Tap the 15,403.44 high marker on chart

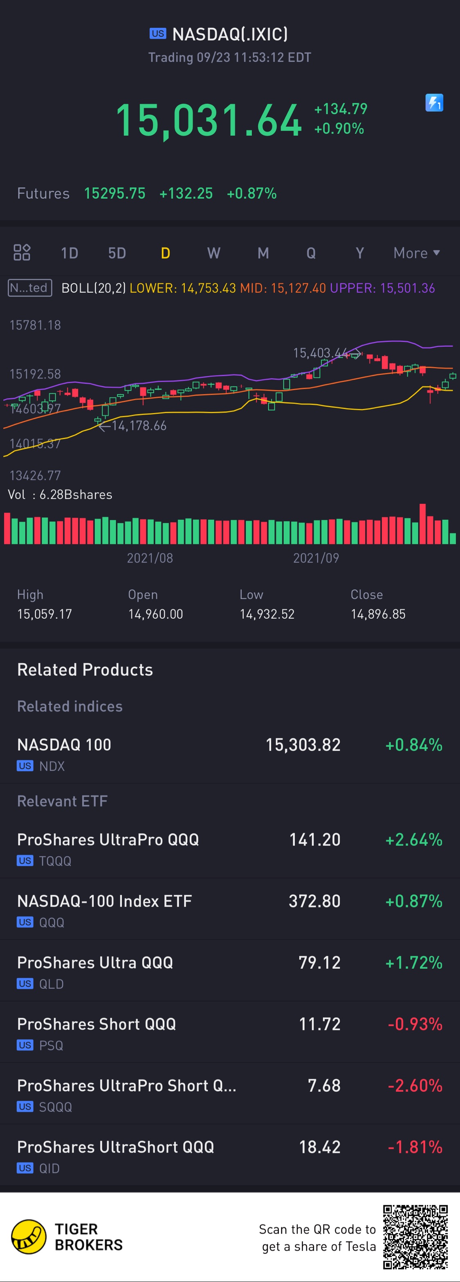(x=321, y=353)
